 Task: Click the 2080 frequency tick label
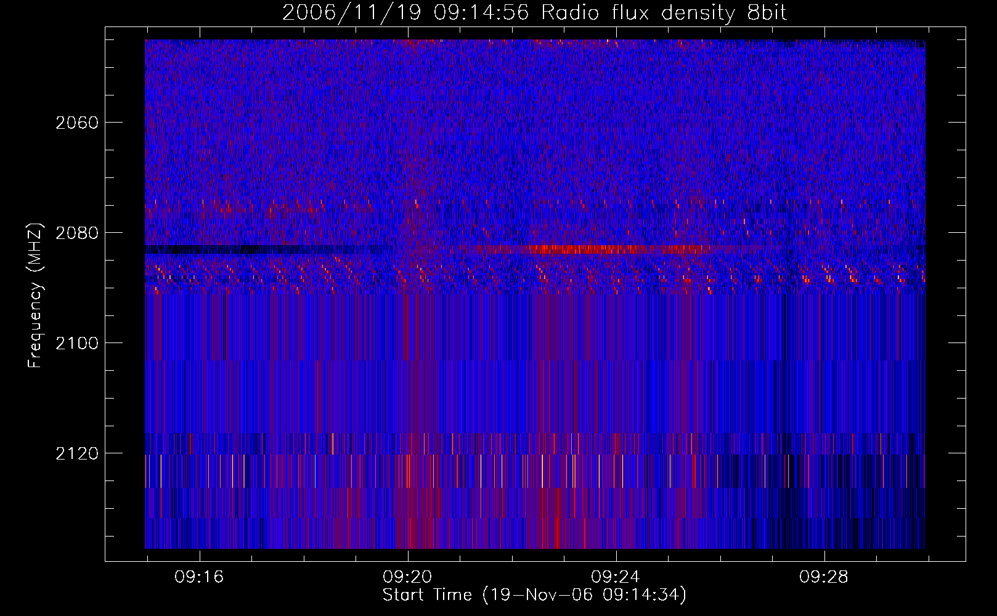click(x=77, y=233)
